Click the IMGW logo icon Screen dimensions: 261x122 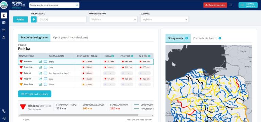pos(4,5)
